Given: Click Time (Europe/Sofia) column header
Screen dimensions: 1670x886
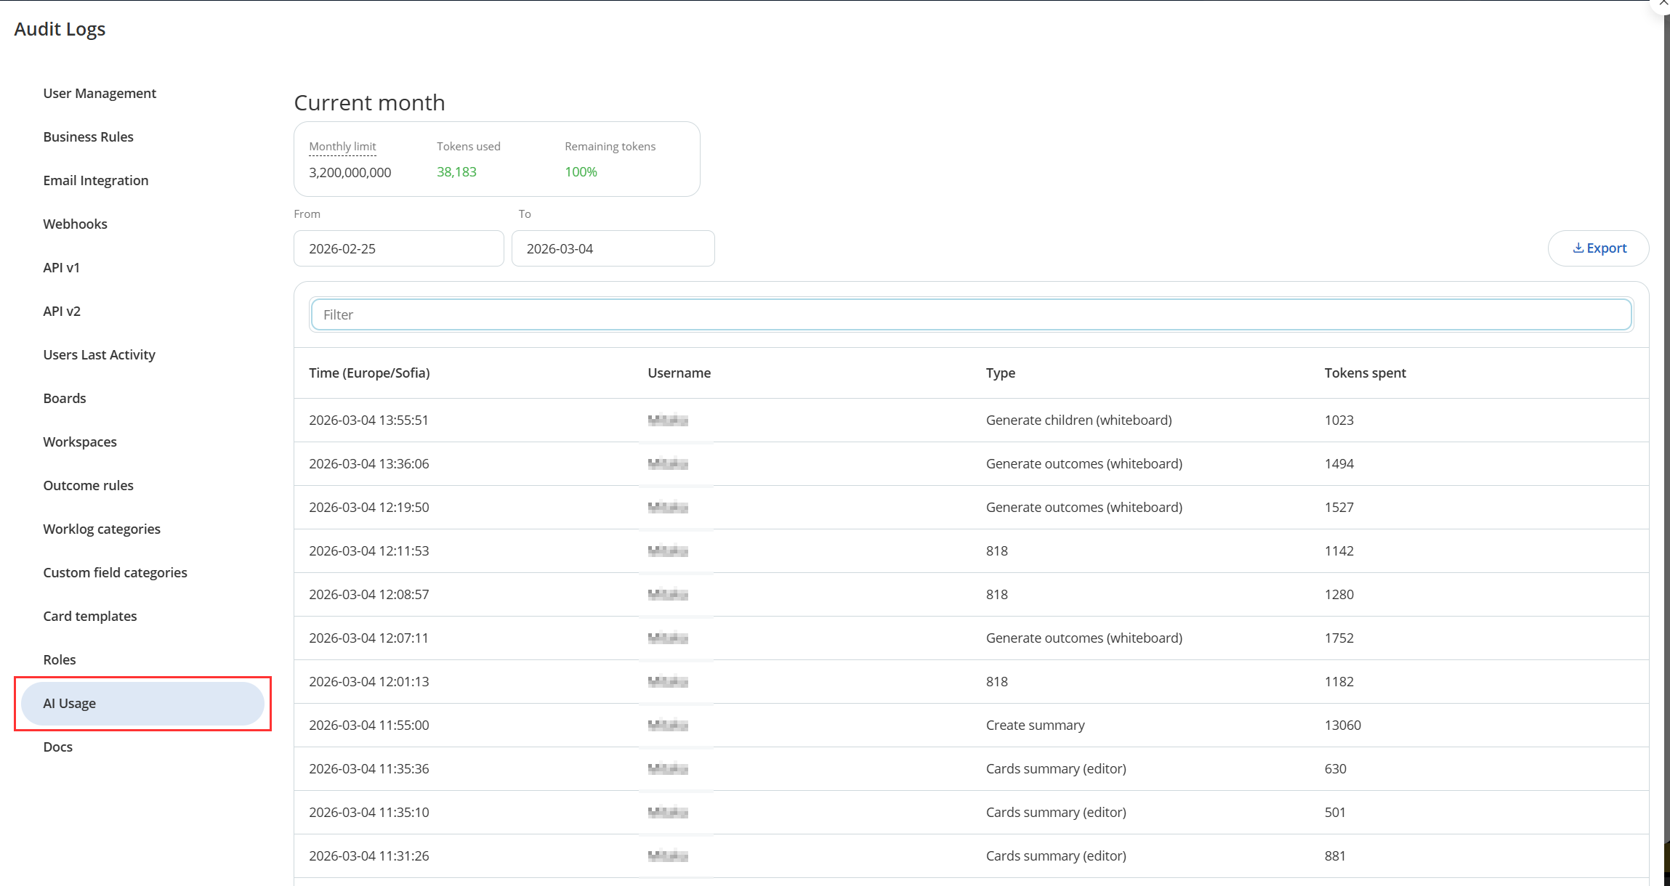Looking at the screenshot, I should tap(369, 373).
